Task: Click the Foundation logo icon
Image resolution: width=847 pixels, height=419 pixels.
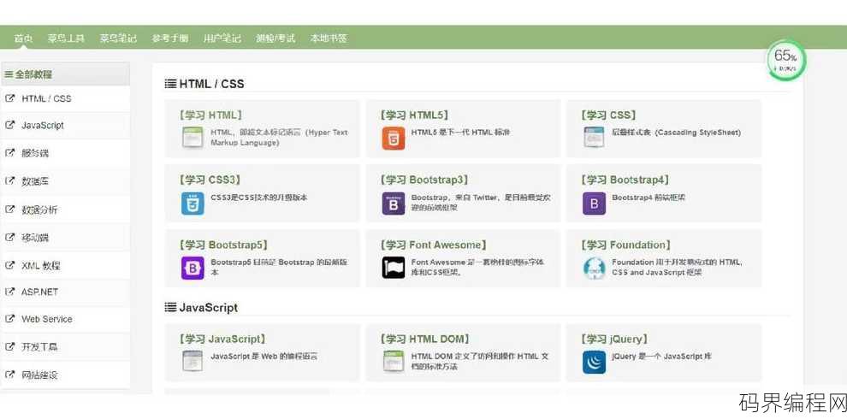Action: point(595,269)
